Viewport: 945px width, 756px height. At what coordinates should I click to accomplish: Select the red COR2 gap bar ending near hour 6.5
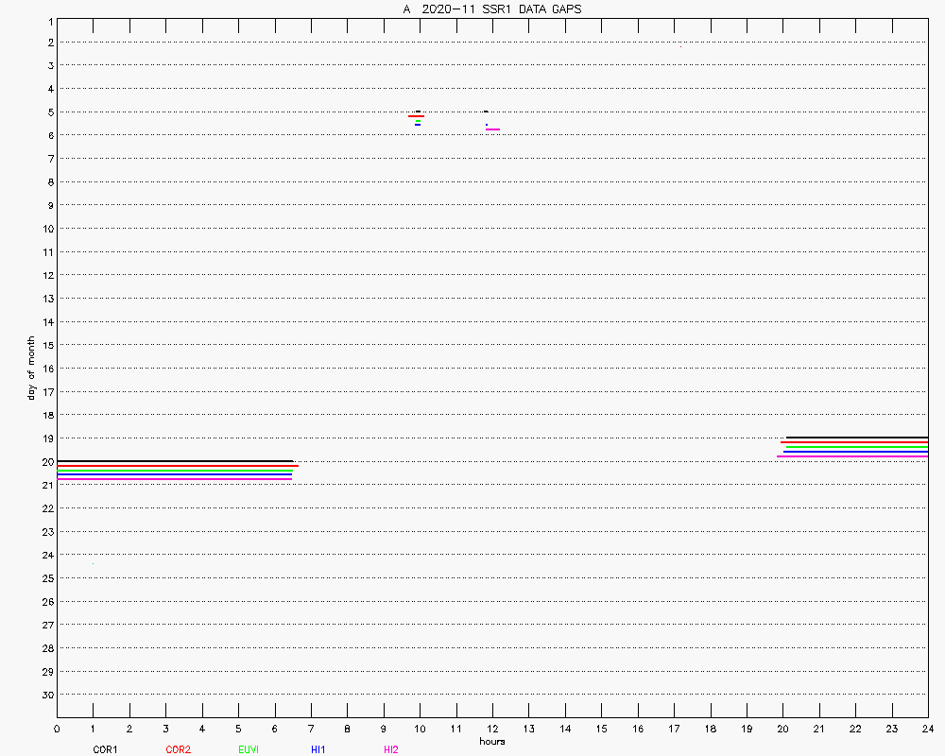click(178, 466)
